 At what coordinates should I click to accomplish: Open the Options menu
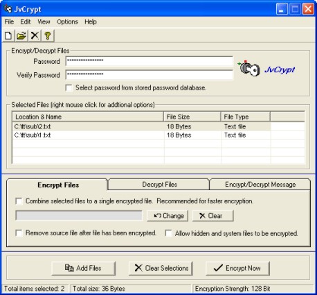coord(67,22)
